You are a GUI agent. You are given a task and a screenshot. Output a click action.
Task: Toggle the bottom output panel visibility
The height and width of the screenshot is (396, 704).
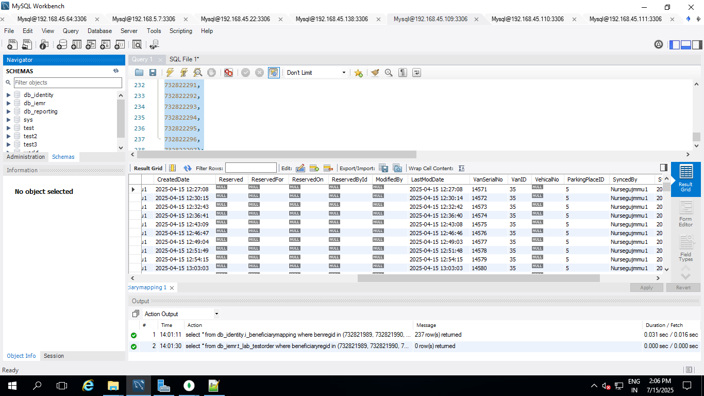click(x=686, y=45)
